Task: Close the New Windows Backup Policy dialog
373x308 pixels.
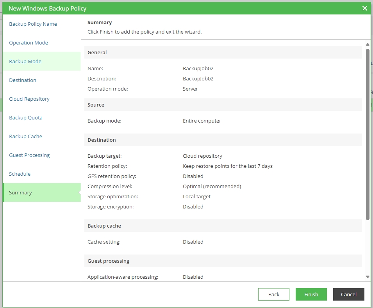Action: [x=364, y=8]
